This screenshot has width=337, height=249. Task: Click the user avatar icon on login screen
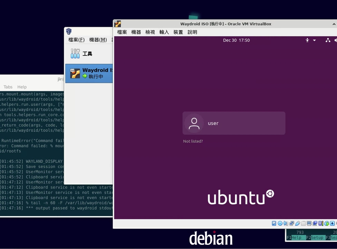click(x=194, y=123)
